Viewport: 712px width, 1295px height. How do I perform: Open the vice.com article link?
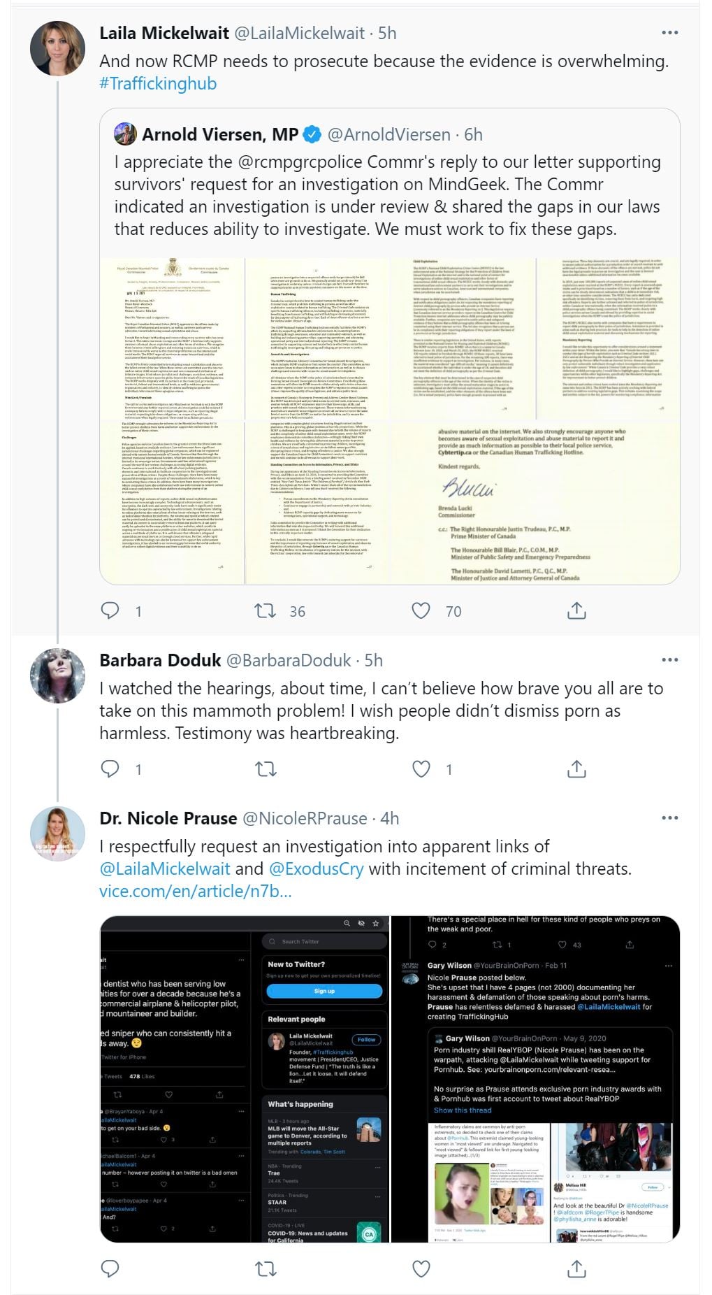[x=195, y=892]
